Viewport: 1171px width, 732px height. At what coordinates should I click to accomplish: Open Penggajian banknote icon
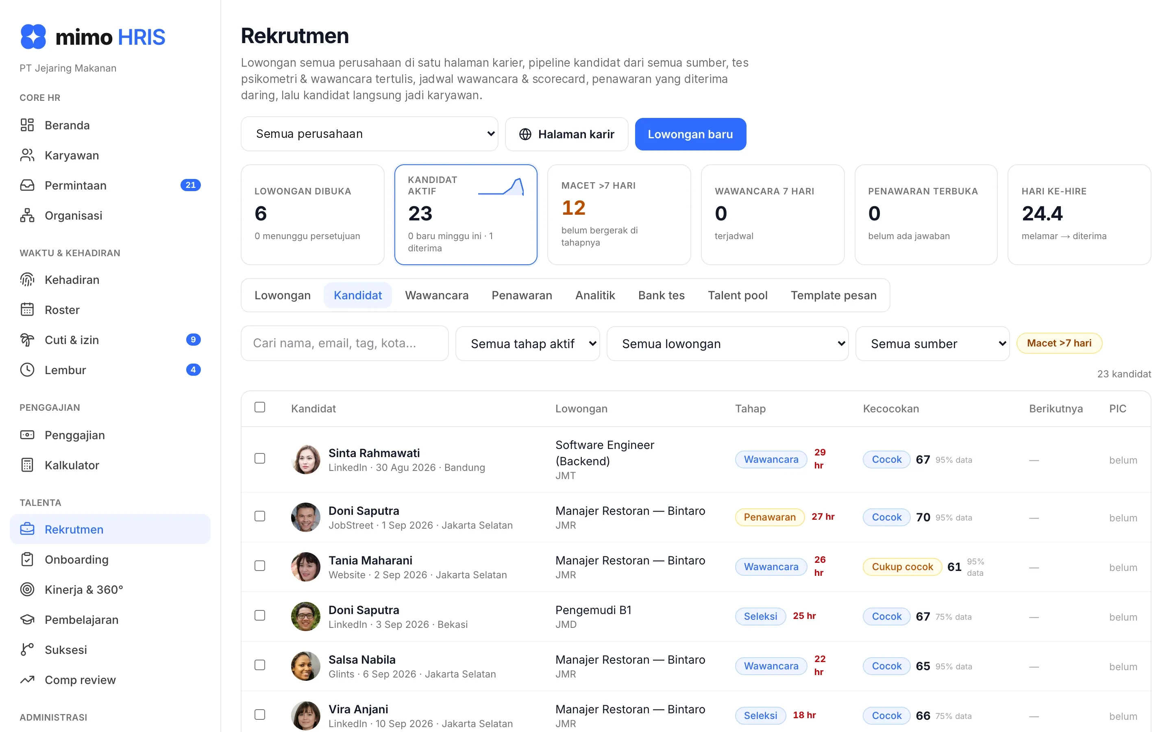27,435
